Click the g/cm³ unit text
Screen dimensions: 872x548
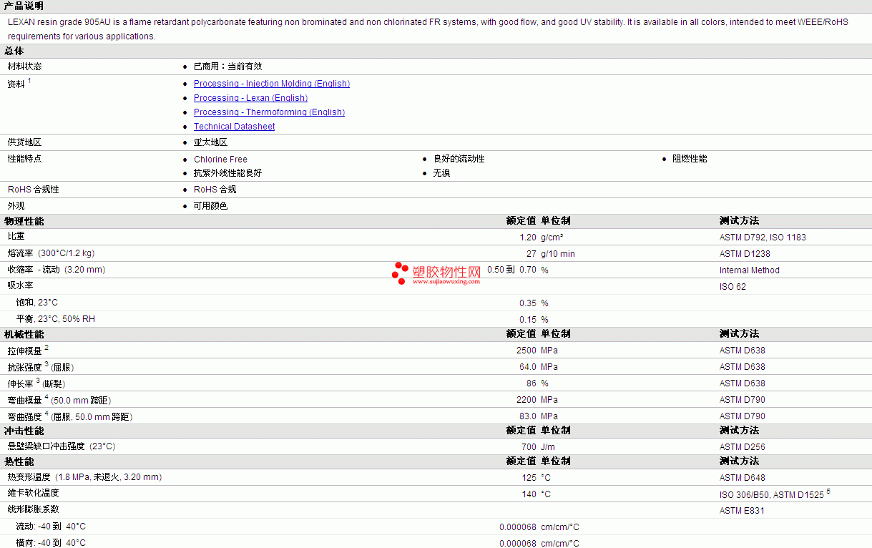(x=552, y=238)
